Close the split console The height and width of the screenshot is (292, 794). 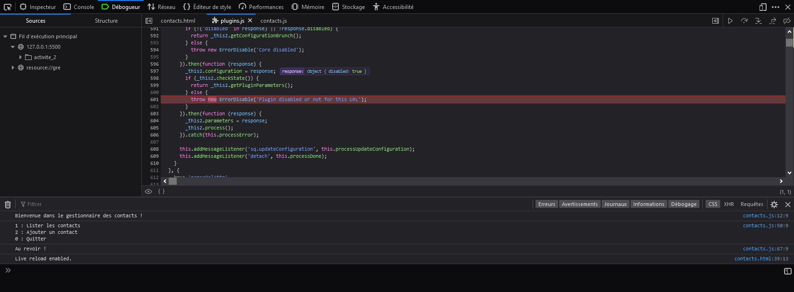[x=787, y=205]
